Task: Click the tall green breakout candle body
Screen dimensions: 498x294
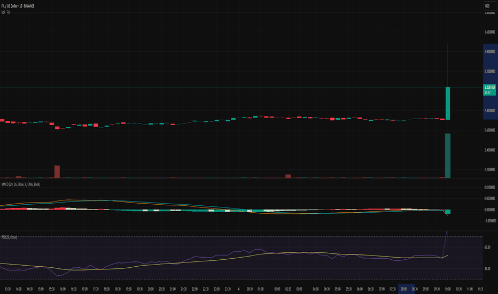Action: pos(448,103)
